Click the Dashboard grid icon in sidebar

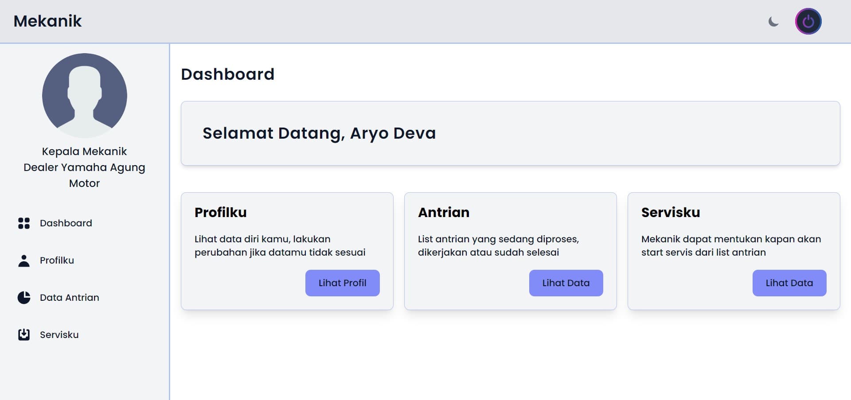tap(24, 223)
